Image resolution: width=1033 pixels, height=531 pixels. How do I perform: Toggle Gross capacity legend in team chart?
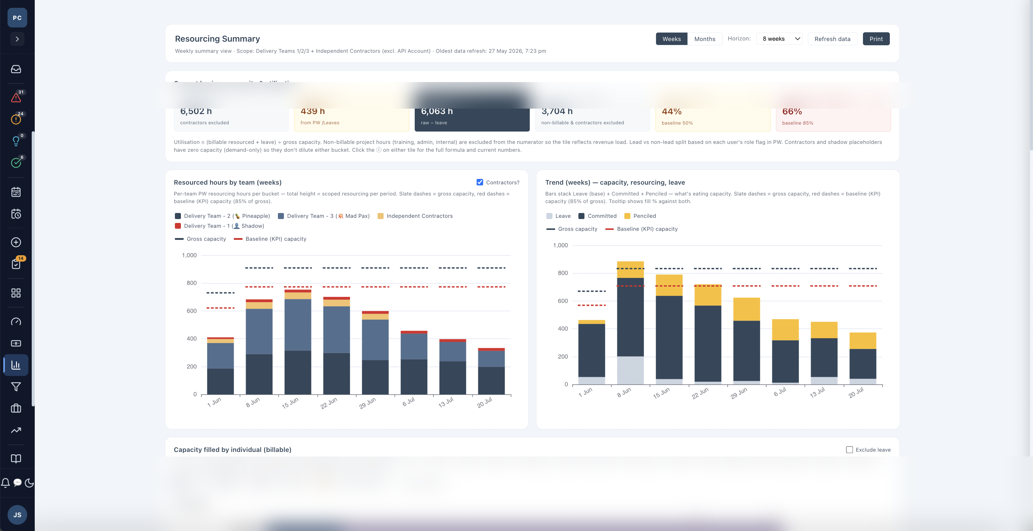201,239
